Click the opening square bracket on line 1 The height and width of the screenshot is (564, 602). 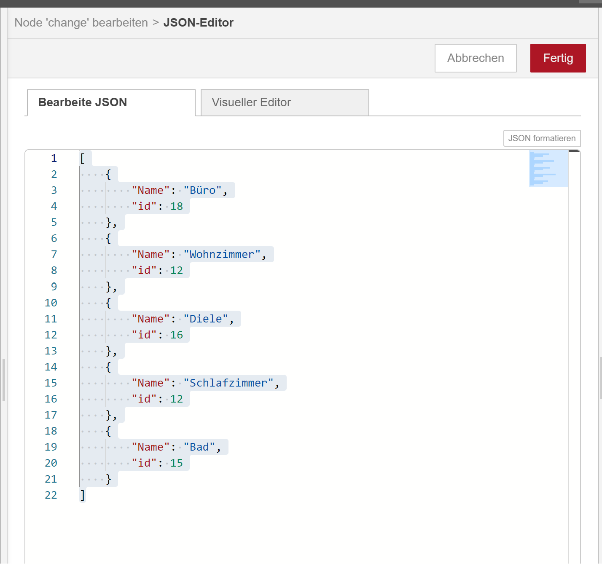pyautogui.click(x=83, y=158)
